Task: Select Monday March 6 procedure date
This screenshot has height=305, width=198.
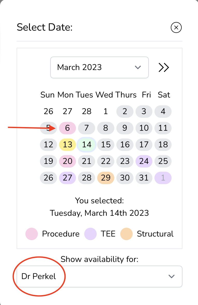Action: tap(67, 128)
